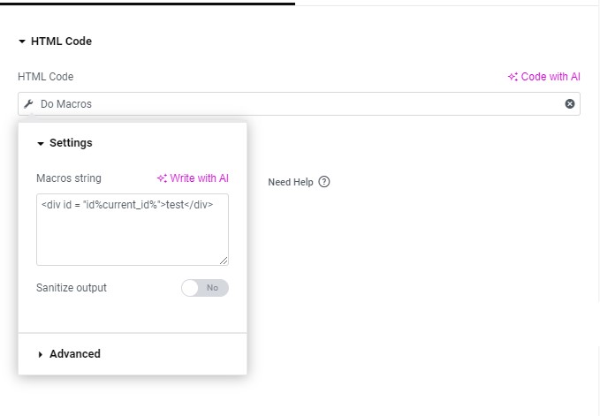Open the Advanced heading text
This screenshot has width=600, height=416.
(75, 353)
